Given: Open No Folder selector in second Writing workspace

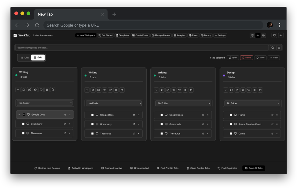Looking at the screenshot, I should (113, 103).
